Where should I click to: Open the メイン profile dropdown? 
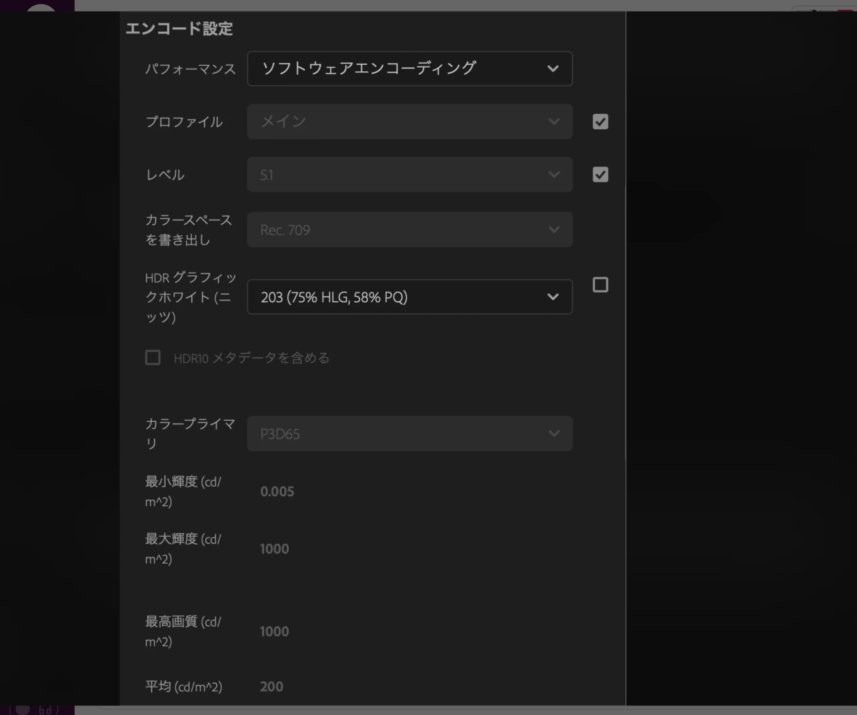(409, 122)
